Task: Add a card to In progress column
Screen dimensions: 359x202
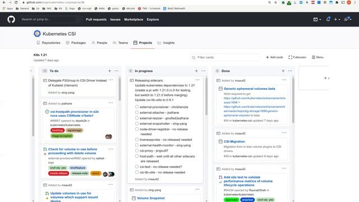Action: [196, 71]
